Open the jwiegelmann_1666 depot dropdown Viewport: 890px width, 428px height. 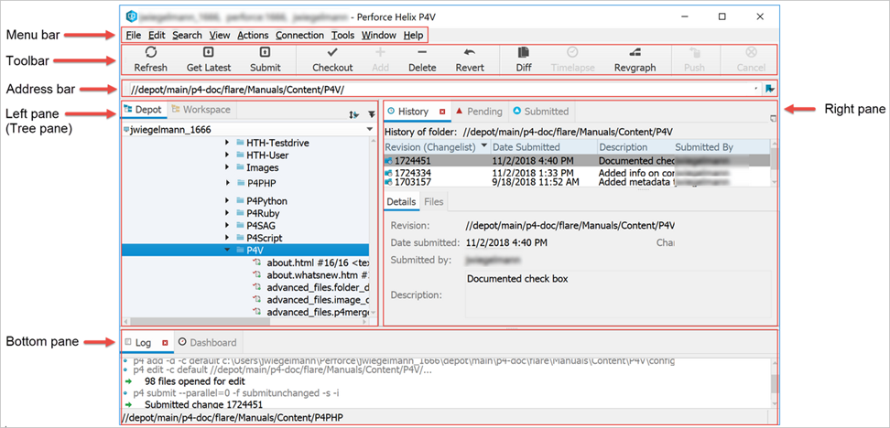tap(369, 130)
